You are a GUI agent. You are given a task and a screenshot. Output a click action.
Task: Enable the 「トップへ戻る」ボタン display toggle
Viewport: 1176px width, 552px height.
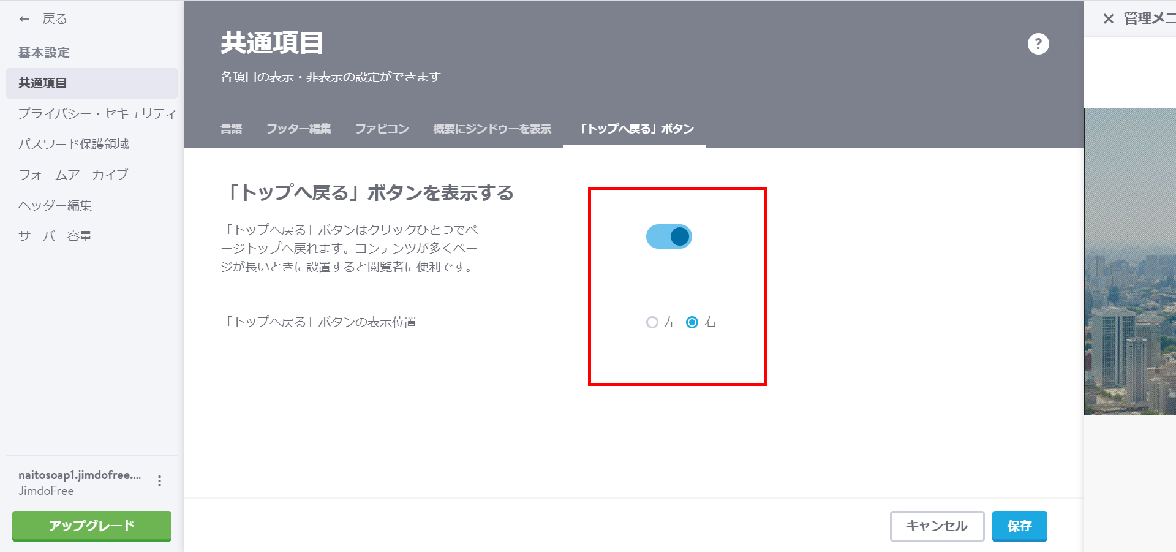(x=669, y=236)
